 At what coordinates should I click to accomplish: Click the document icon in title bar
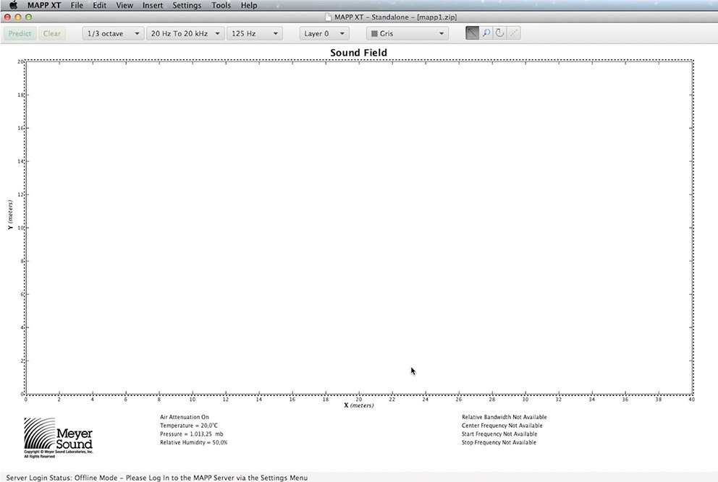pyautogui.click(x=328, y=17)
